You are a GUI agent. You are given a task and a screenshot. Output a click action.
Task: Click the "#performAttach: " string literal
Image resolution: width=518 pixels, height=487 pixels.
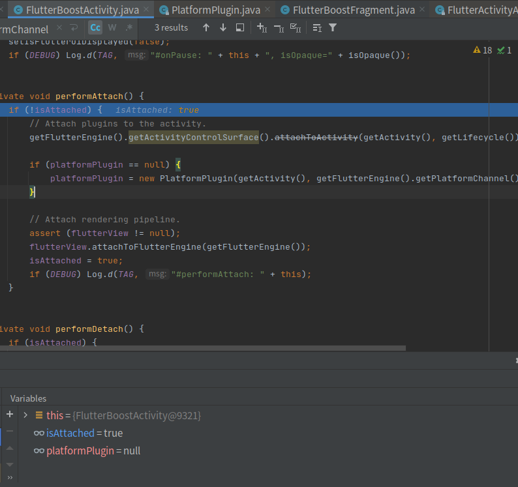pos(218,274)
